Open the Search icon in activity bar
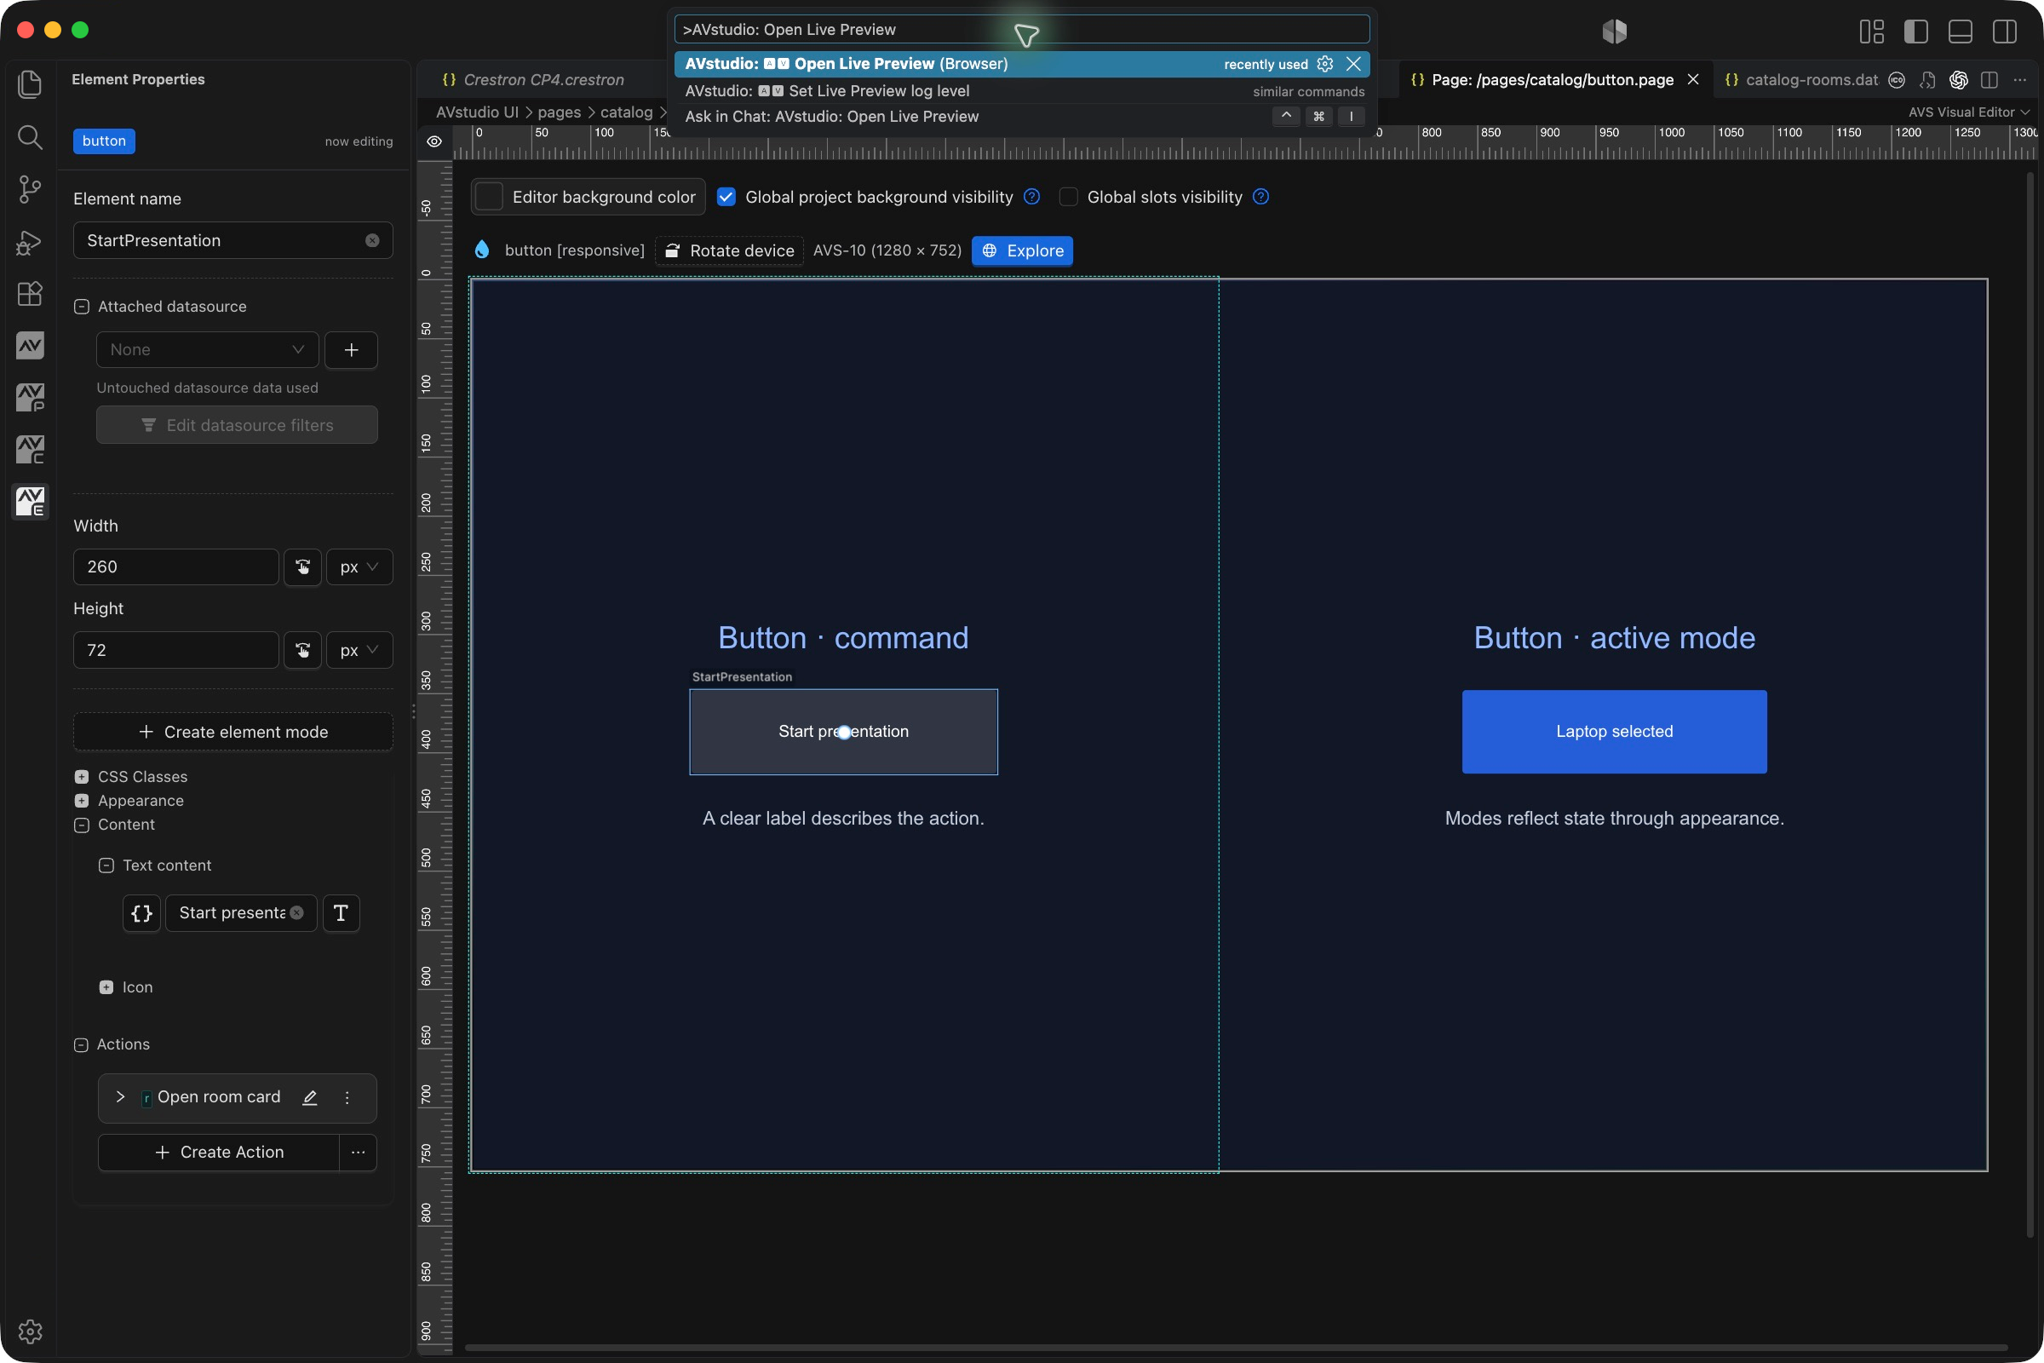 pyautogui.click(x=30, y=136)
